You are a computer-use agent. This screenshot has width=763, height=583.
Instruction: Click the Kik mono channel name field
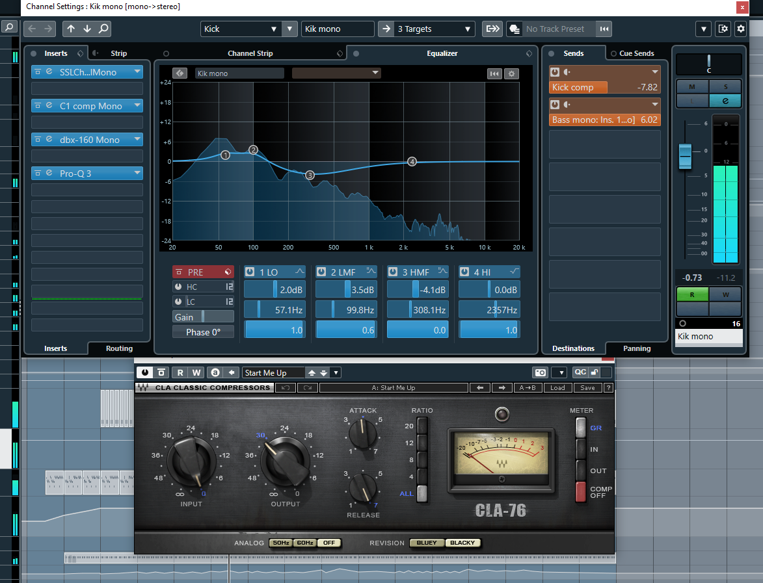tap(708, 337)
